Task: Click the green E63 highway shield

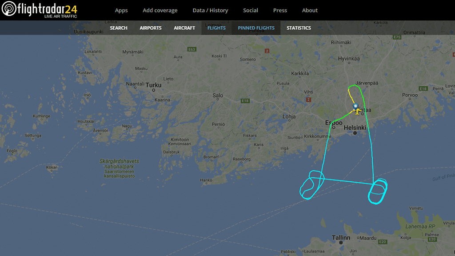Action: [x=192, y=49]
